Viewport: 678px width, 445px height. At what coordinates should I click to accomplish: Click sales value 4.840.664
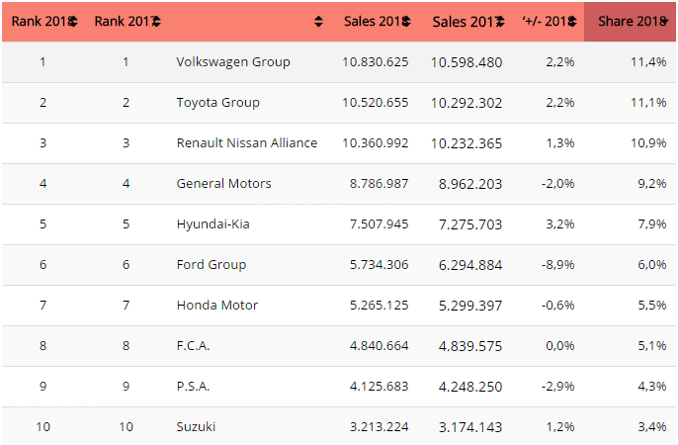(x=380, y=346)
